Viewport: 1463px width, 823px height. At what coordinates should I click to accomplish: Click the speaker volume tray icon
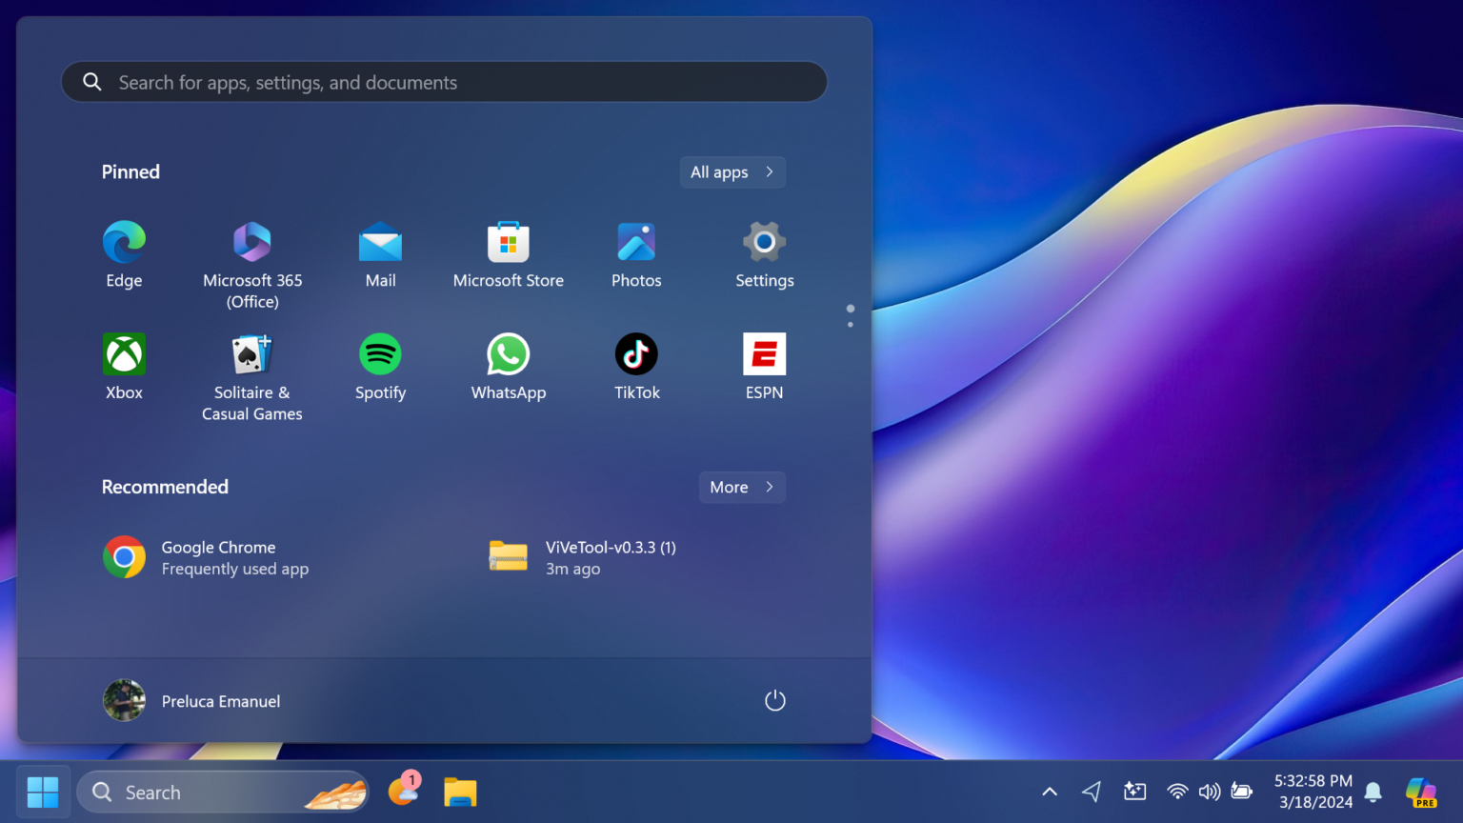(1210, 792)
